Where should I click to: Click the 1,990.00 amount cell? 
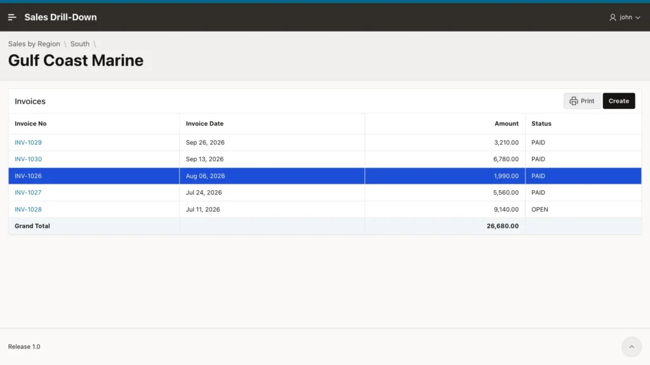pos(445,176)
